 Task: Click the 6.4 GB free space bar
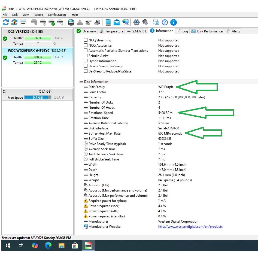38,98
